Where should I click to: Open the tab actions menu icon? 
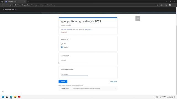coord(2,2)
